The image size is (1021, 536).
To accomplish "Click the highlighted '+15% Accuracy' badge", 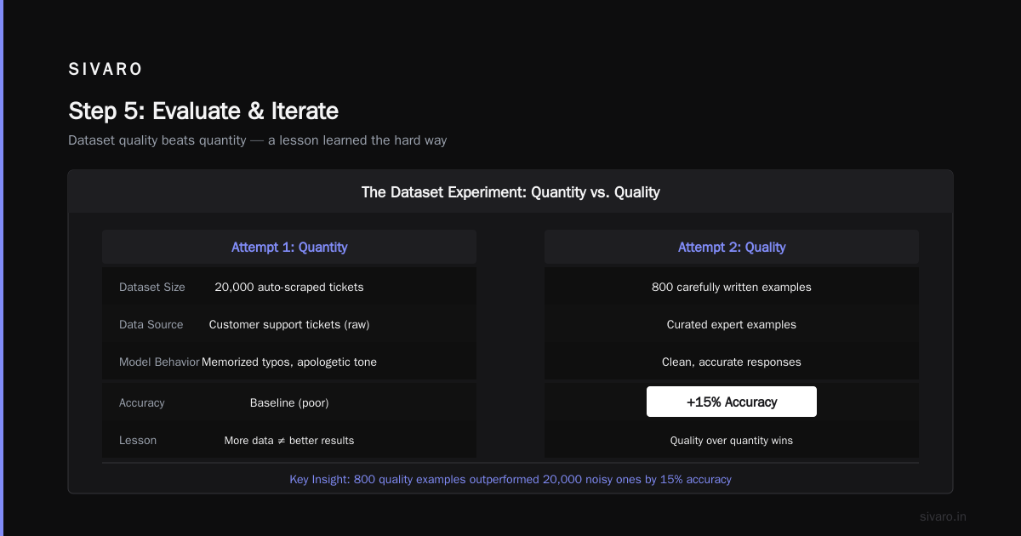I will click(732, 402).
